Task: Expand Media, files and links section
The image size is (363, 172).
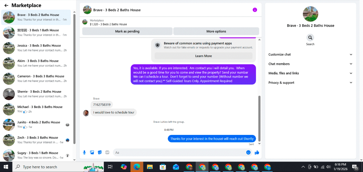Action: [310, 73]
